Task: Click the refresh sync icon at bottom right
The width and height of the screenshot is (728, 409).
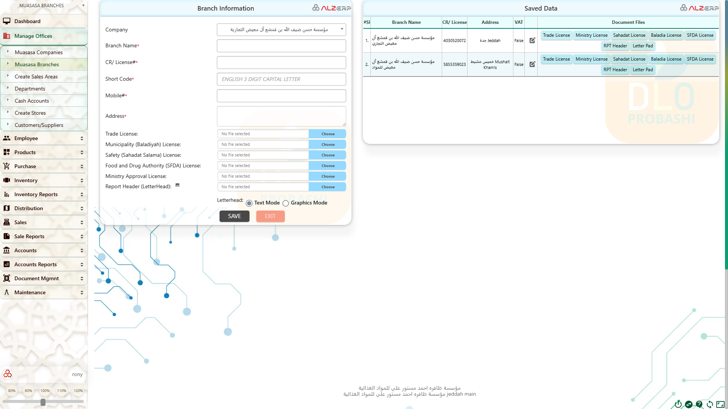Action: pyautogui.click(x=710, y=404)
